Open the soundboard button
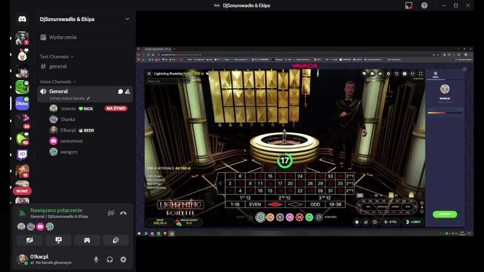Viewport: 484px width, 272px height. (x=116, y=240)
